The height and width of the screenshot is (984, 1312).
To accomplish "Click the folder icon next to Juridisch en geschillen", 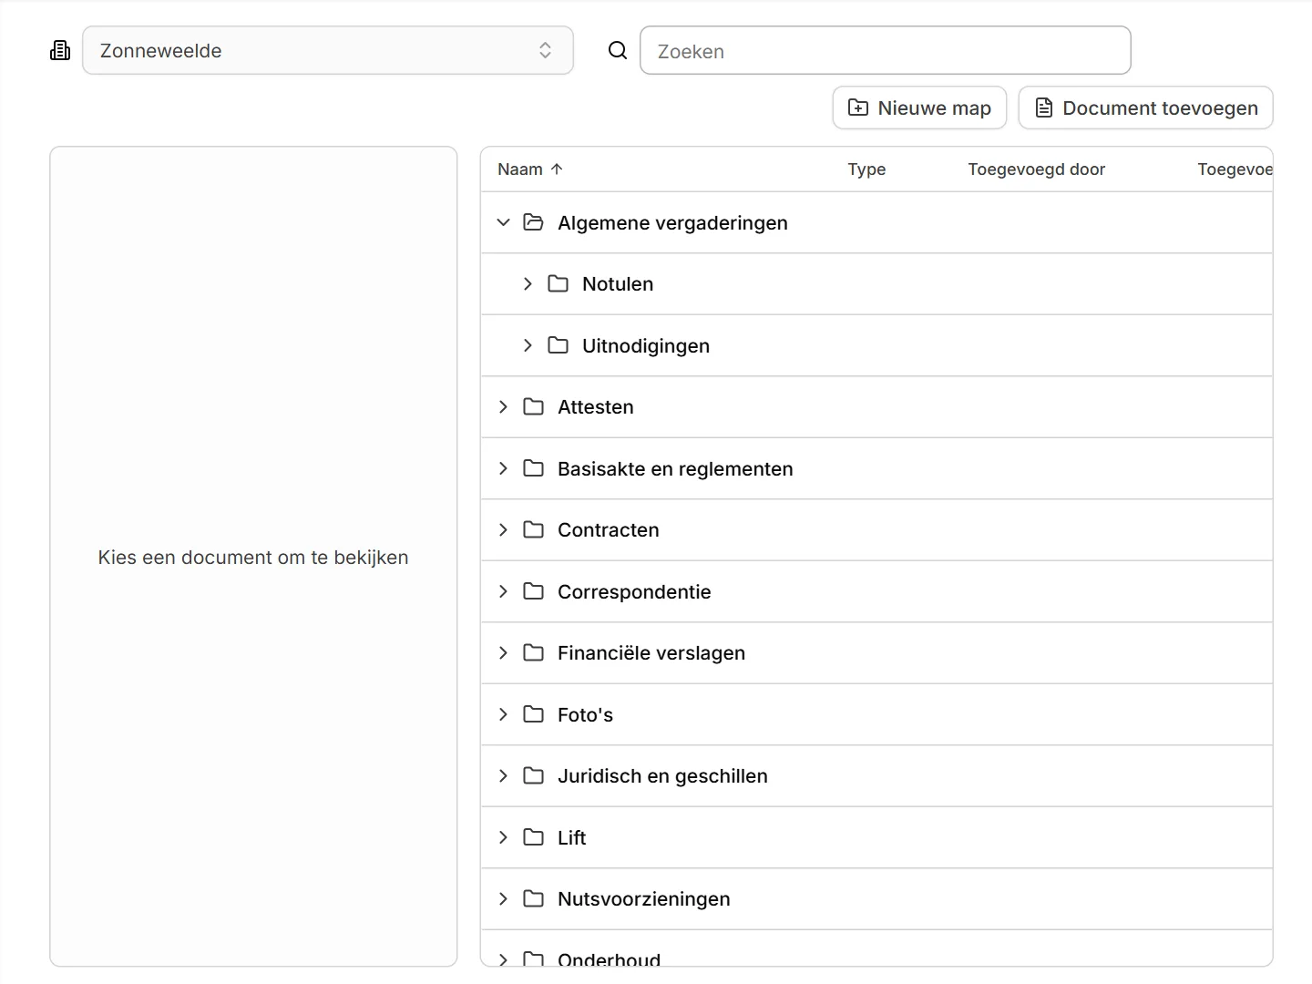I will point(533,776).
